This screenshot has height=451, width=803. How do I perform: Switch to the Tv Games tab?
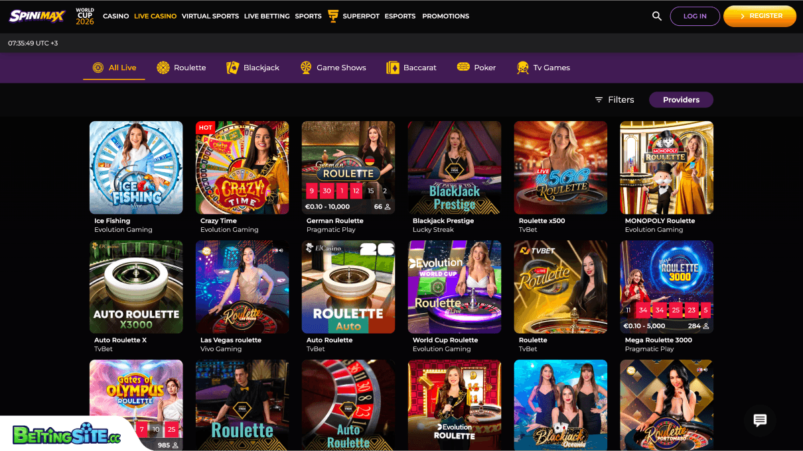pyautogui.click(x=543, y=68)
